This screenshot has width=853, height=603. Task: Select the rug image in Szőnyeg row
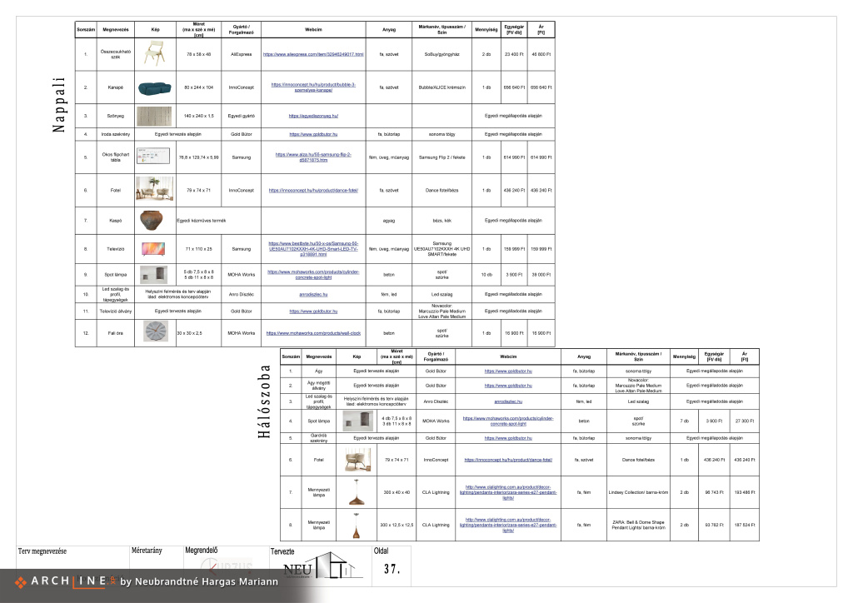click(x=154, y=116)
